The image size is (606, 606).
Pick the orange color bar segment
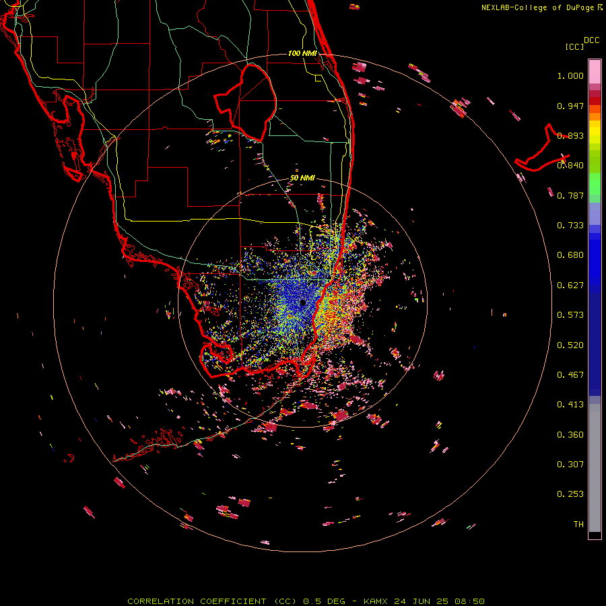[595, 116]
